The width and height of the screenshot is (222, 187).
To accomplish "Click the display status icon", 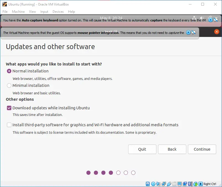I will 179,184.
